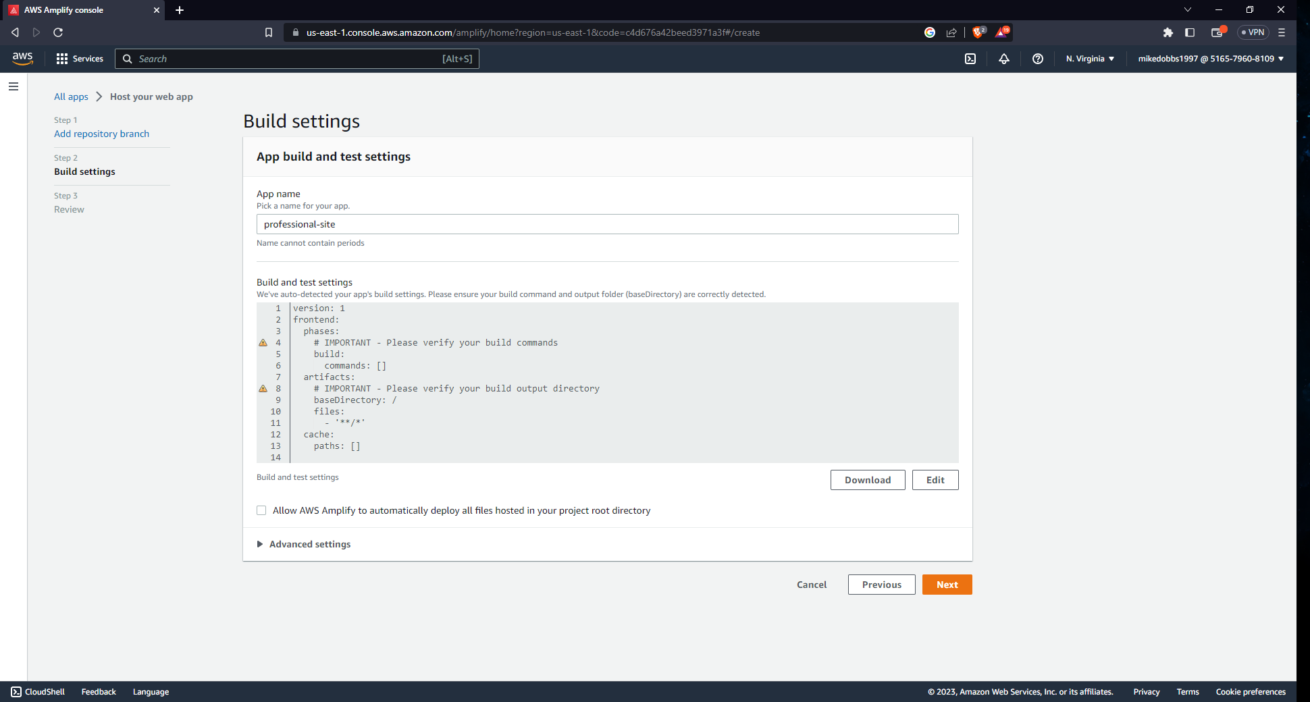Open the mikedobbs1997 account menu
This screenshot has height=702, width=1310.
[x=1211, y=59]
